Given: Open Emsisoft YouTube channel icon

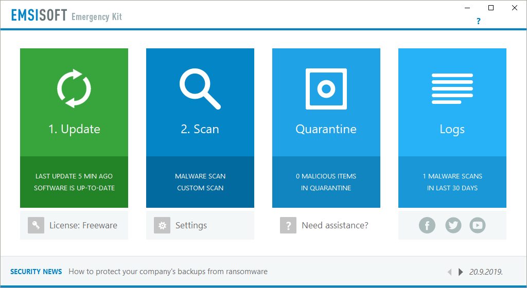Looking at the screenshot, I should tap(478, 225).
